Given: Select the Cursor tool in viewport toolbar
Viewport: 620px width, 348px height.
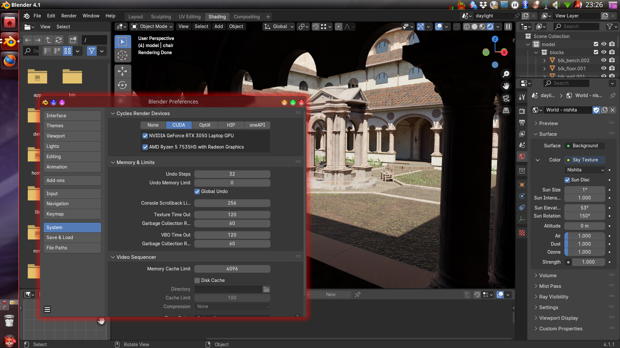Looking at the screenshot, I should (122, 55).
